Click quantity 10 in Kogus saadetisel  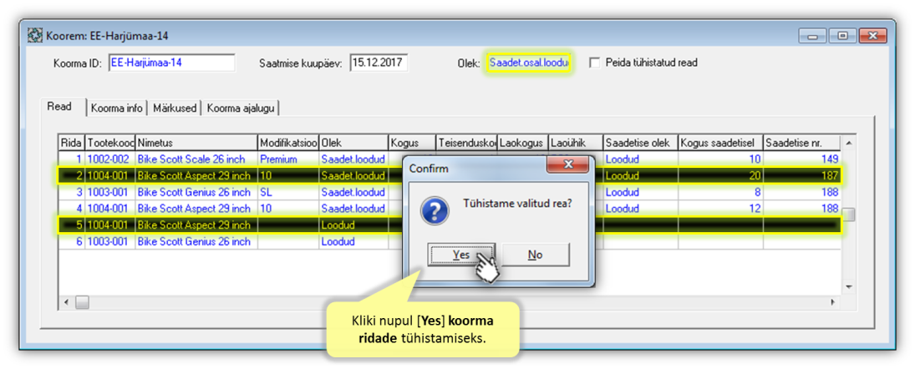720,159
